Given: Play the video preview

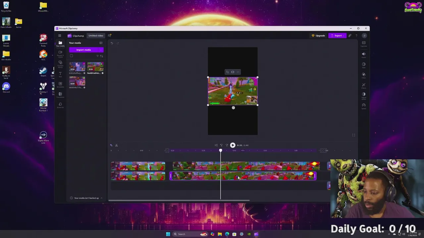Looking at the screenshot, I should point(233,145).
